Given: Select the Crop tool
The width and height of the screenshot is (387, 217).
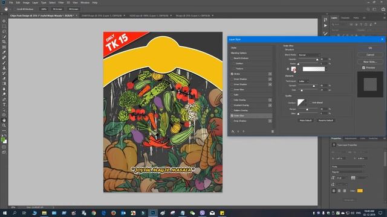Looking at the screenshot, I should click(4, 42).
